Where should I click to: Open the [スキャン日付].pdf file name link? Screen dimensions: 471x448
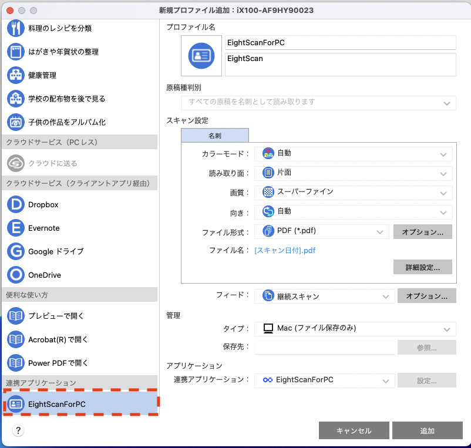285,251
